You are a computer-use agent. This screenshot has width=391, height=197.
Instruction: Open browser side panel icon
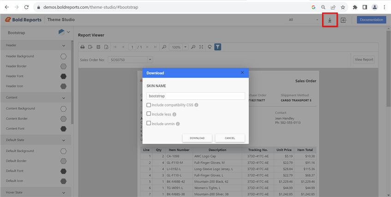[365, 7]
